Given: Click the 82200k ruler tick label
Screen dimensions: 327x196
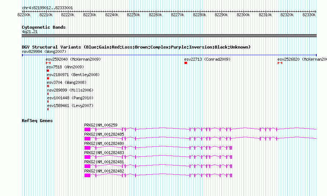Looking at the screenshot, I should pos(24,15).
